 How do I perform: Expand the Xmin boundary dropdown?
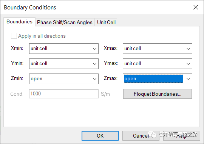click(64, 49)
